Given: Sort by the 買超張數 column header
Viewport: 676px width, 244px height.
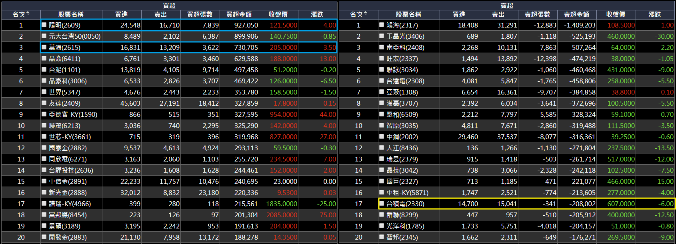Looking at the screenshot, I should click(200, 14).
